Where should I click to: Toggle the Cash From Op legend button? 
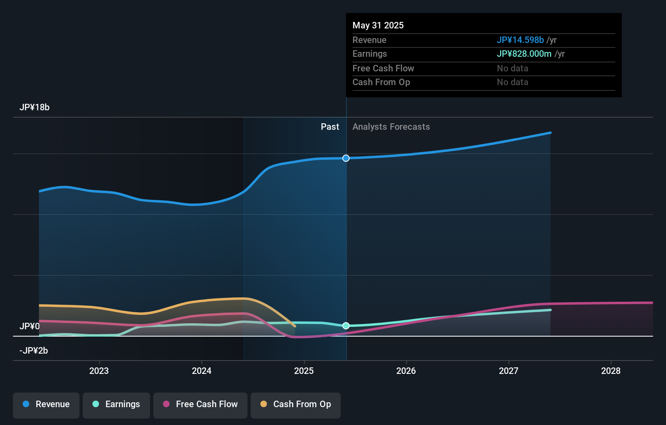(x=296, y=405)
